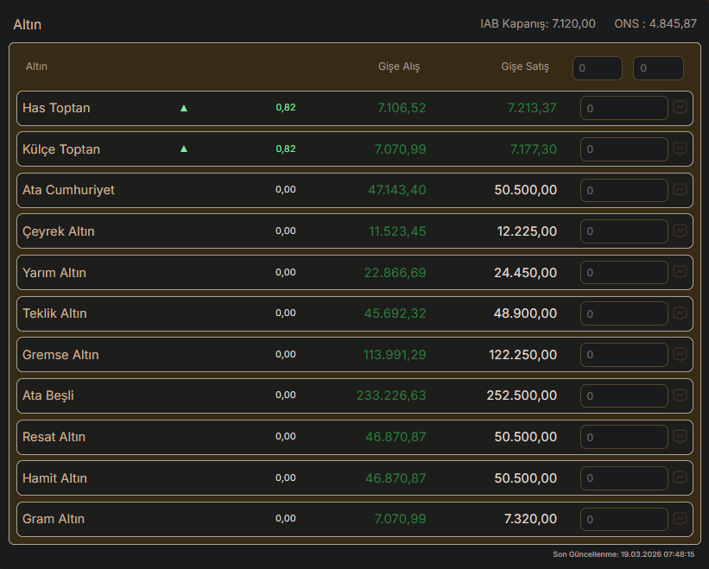Select the Gram Altın quantity input box
Screen dimensions: 709x569
[x=624, y=519]
